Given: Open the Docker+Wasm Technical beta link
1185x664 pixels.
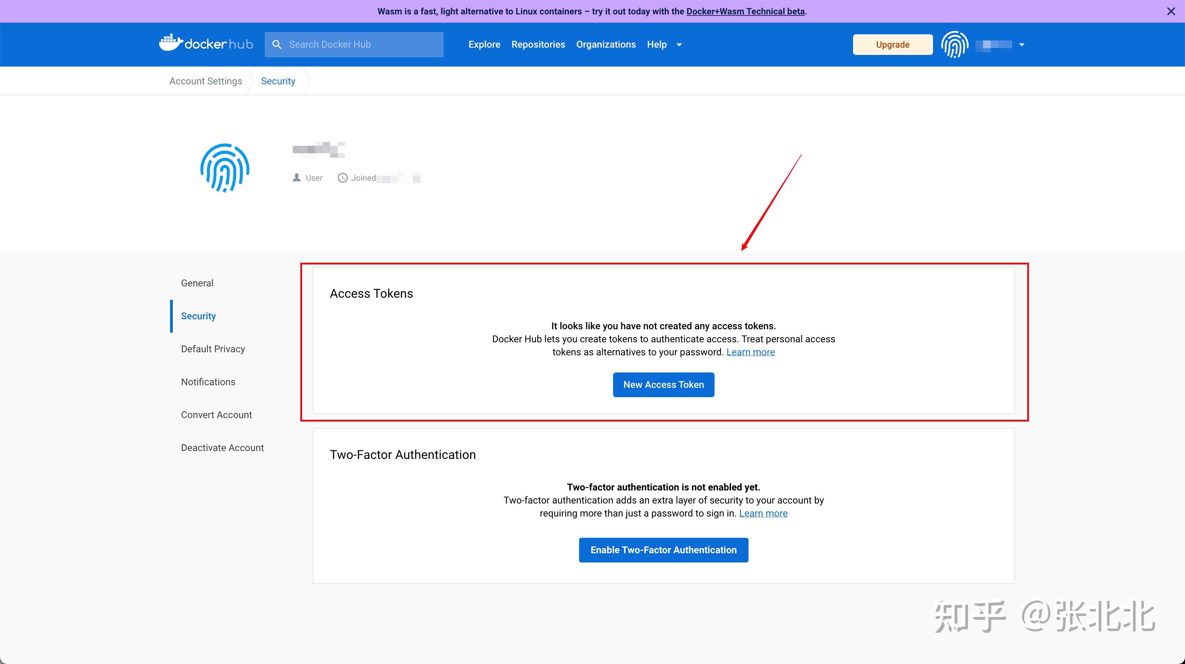Looking at the screenshot, I should click(745, 11).
